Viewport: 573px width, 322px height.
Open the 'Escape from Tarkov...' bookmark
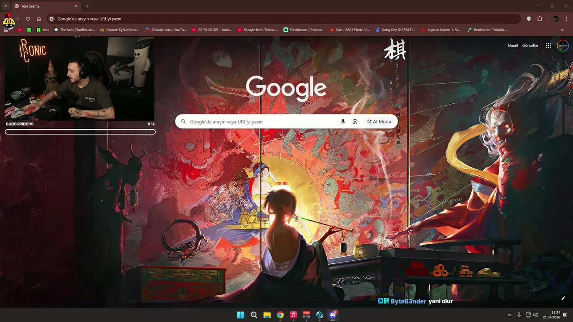(x=258, y=30)
